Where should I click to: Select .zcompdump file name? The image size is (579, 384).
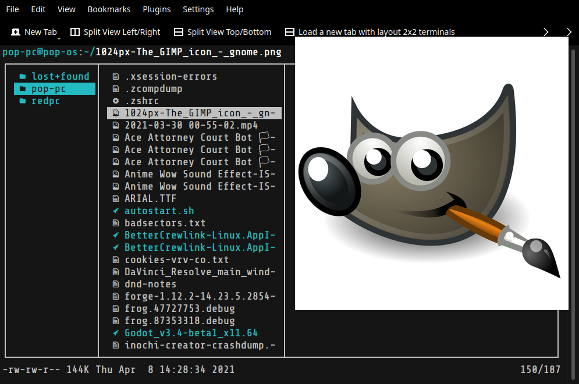[154, 88]
